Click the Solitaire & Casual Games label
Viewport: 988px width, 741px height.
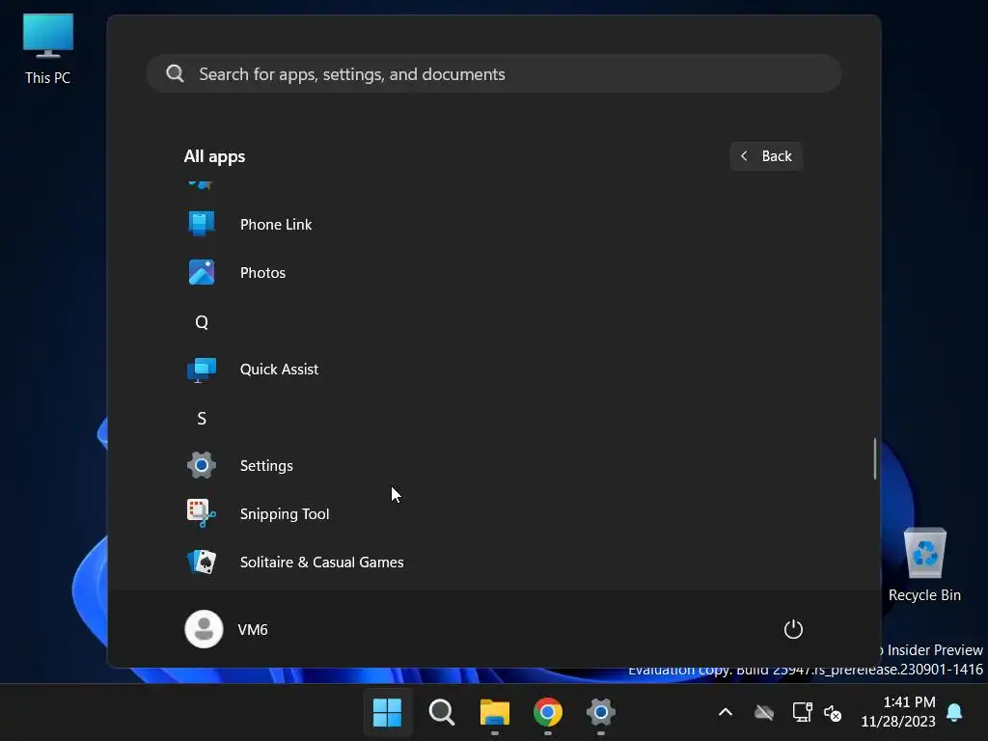(322, 563)
